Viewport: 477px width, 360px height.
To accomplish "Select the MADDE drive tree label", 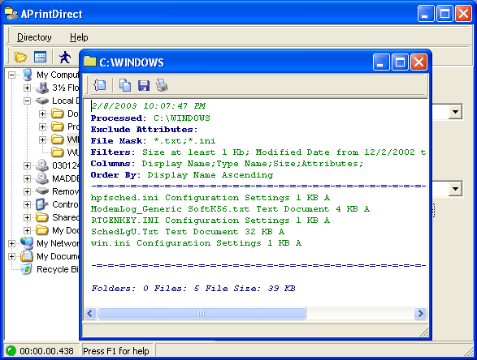I will click(65, 178).
